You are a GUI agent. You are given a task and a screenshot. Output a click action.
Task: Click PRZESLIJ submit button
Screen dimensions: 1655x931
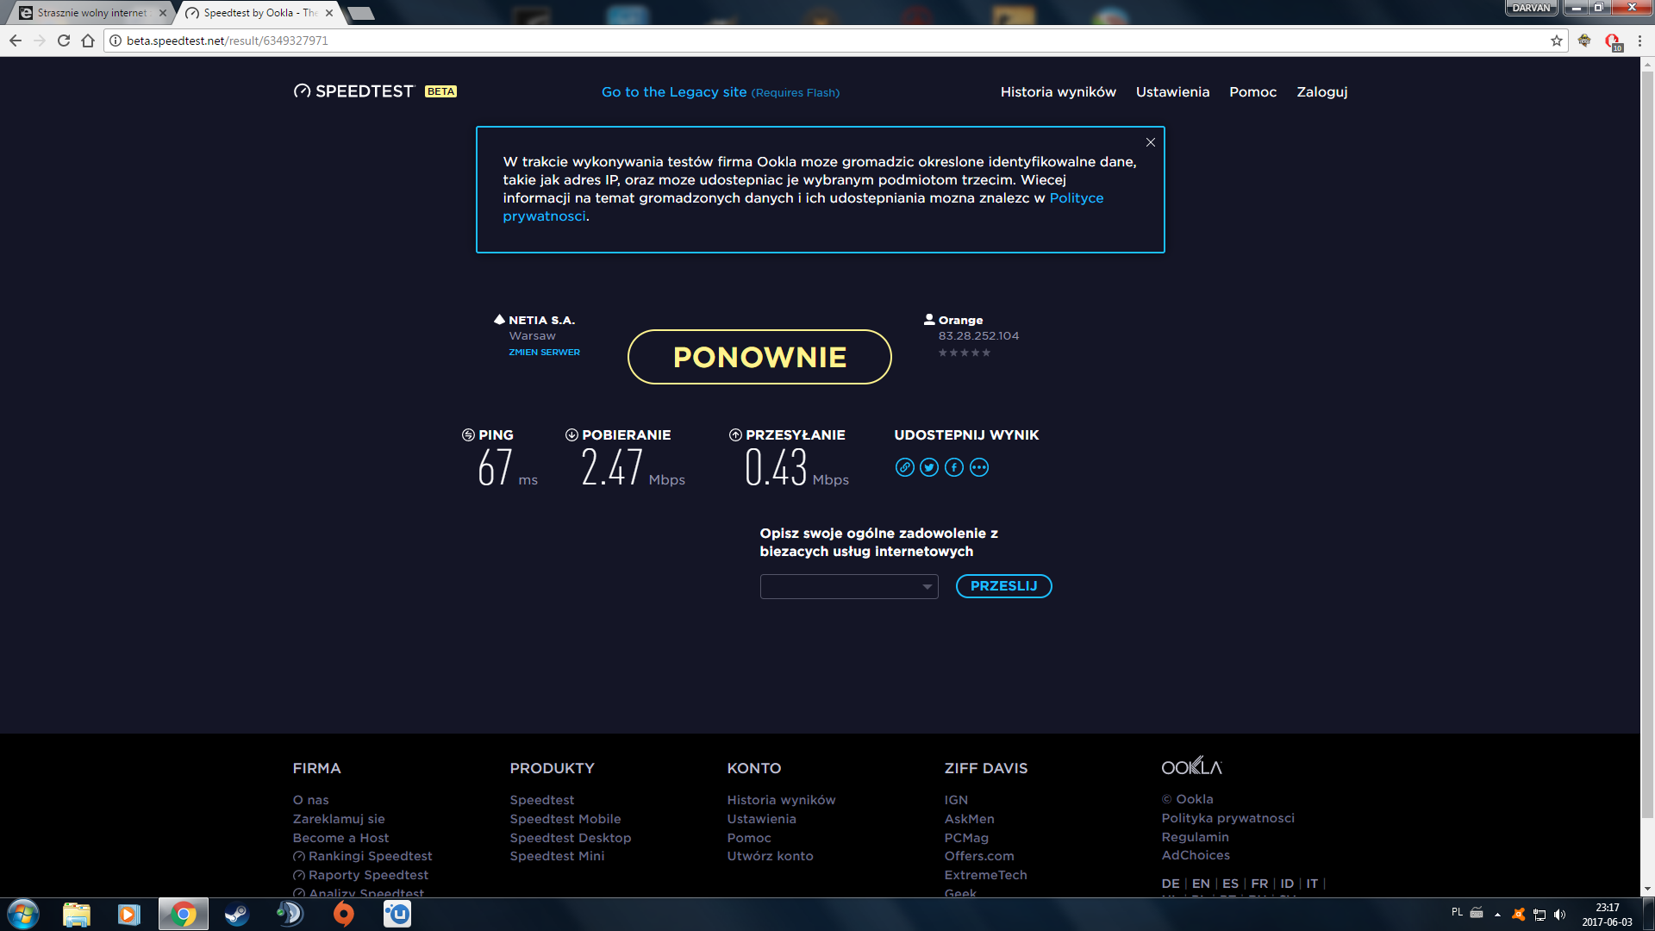1003,586
